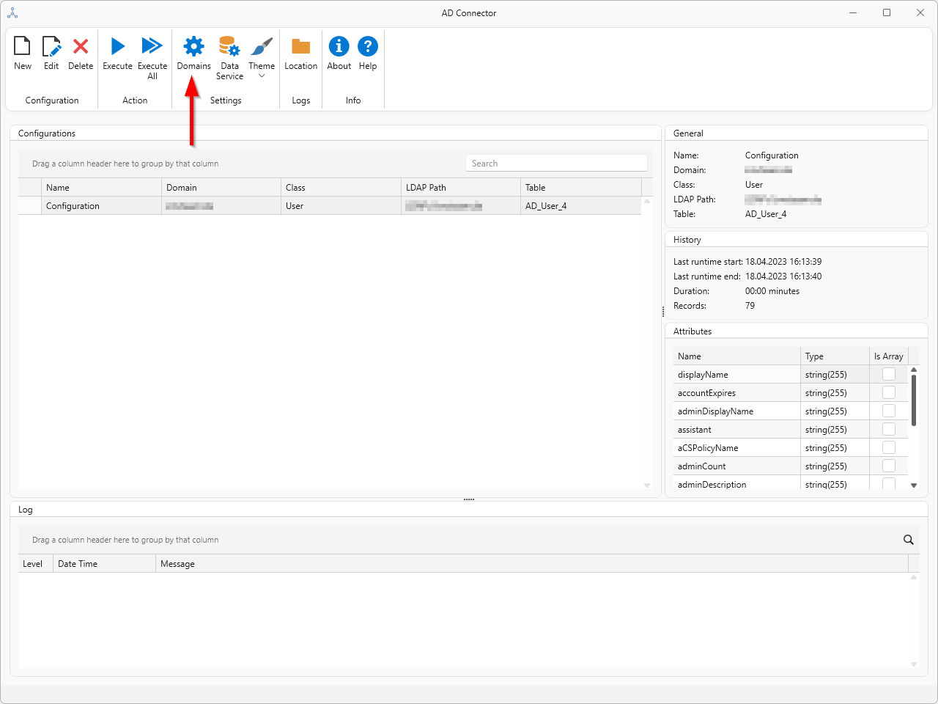
Task: Toggle Is Array for adminDisplayName
Action: click(x=889, y=411)
